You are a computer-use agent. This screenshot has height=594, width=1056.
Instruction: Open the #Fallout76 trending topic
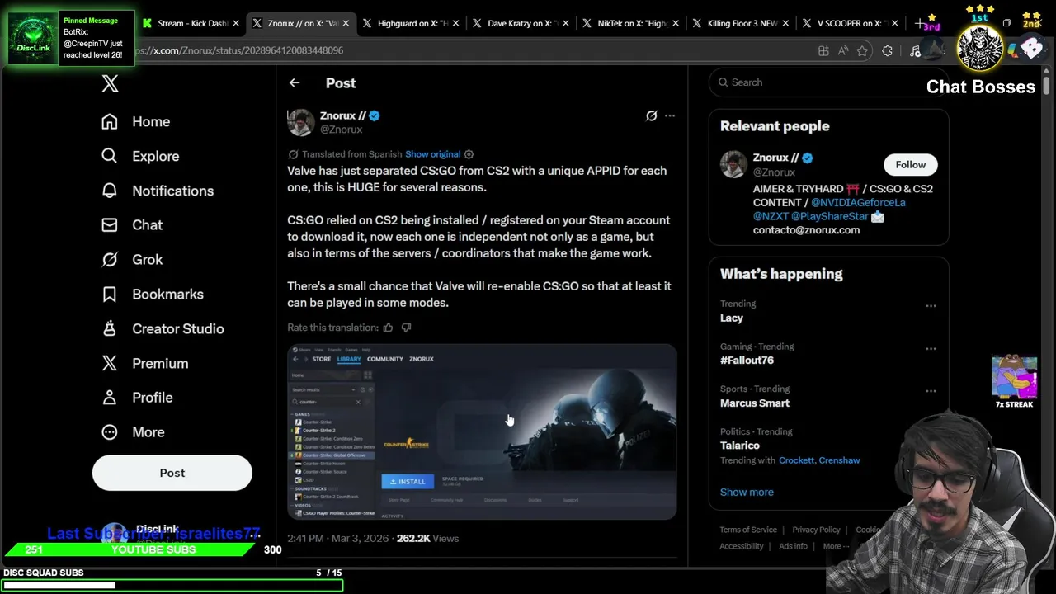[x=747, y=361]
